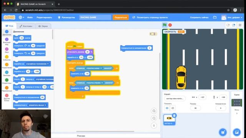The image size is (246, 138).
Task: Select the Код tab
Action: coord(9,26)
